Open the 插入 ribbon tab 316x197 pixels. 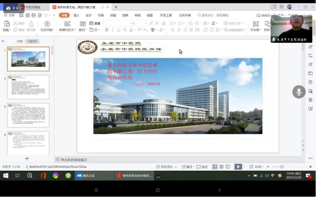tap(76, 15)
